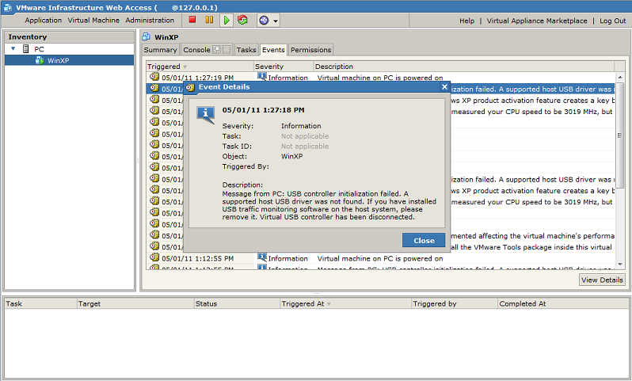This screenshot has height=381, width=632.
Task: Click the Log Out link
Action: [612, 21]
